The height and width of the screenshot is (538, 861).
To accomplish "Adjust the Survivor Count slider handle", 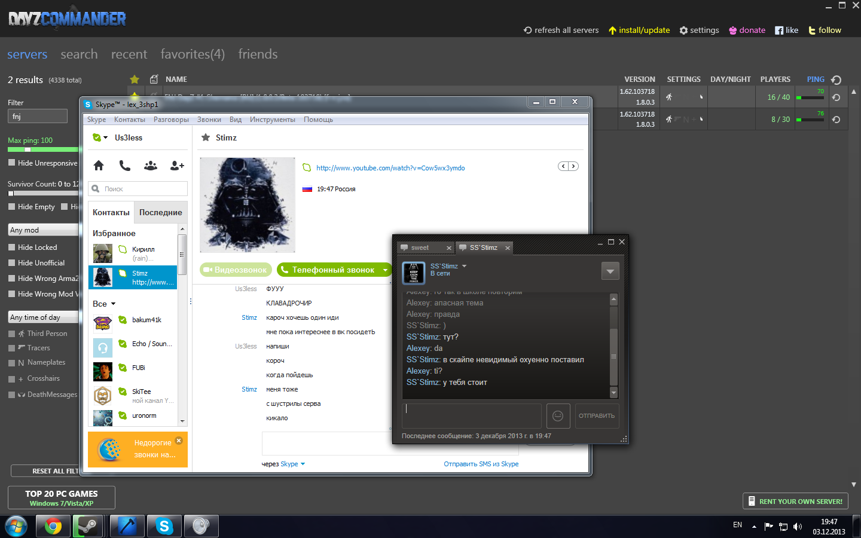I will 11,193.
